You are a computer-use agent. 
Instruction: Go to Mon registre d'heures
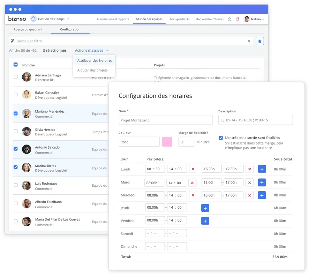[x=209, y=19]
